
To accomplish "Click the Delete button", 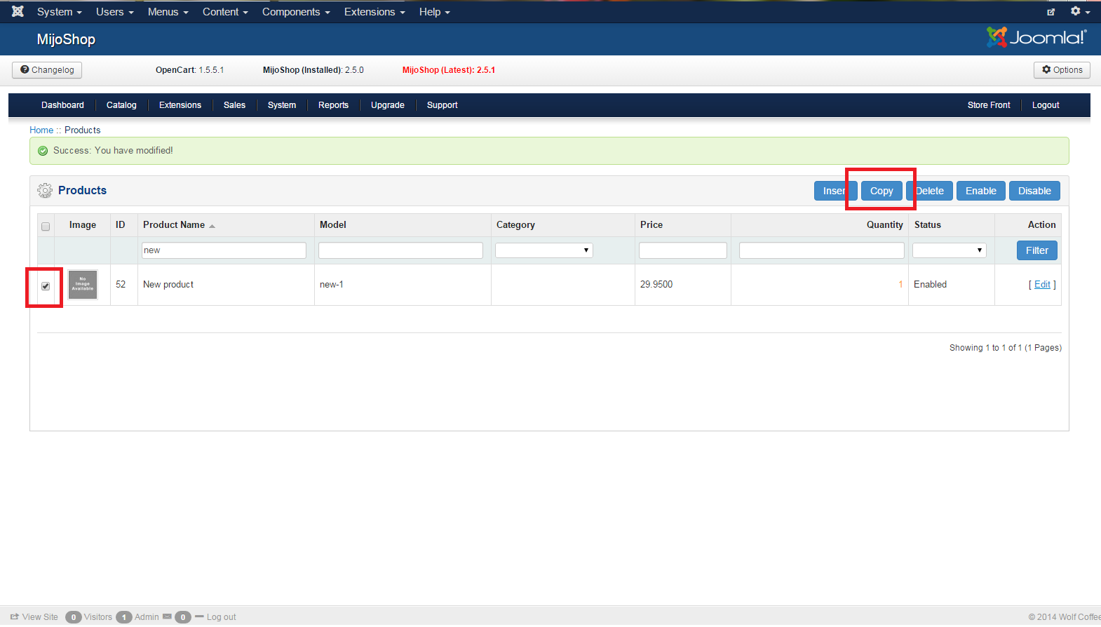I will [929, 191].
